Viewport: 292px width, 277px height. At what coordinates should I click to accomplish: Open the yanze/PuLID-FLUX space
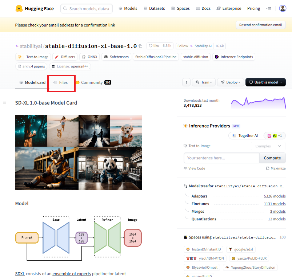tap(249, 258)
